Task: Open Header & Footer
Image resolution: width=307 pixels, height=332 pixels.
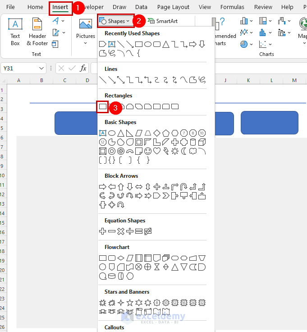Action: click(37, 32)
